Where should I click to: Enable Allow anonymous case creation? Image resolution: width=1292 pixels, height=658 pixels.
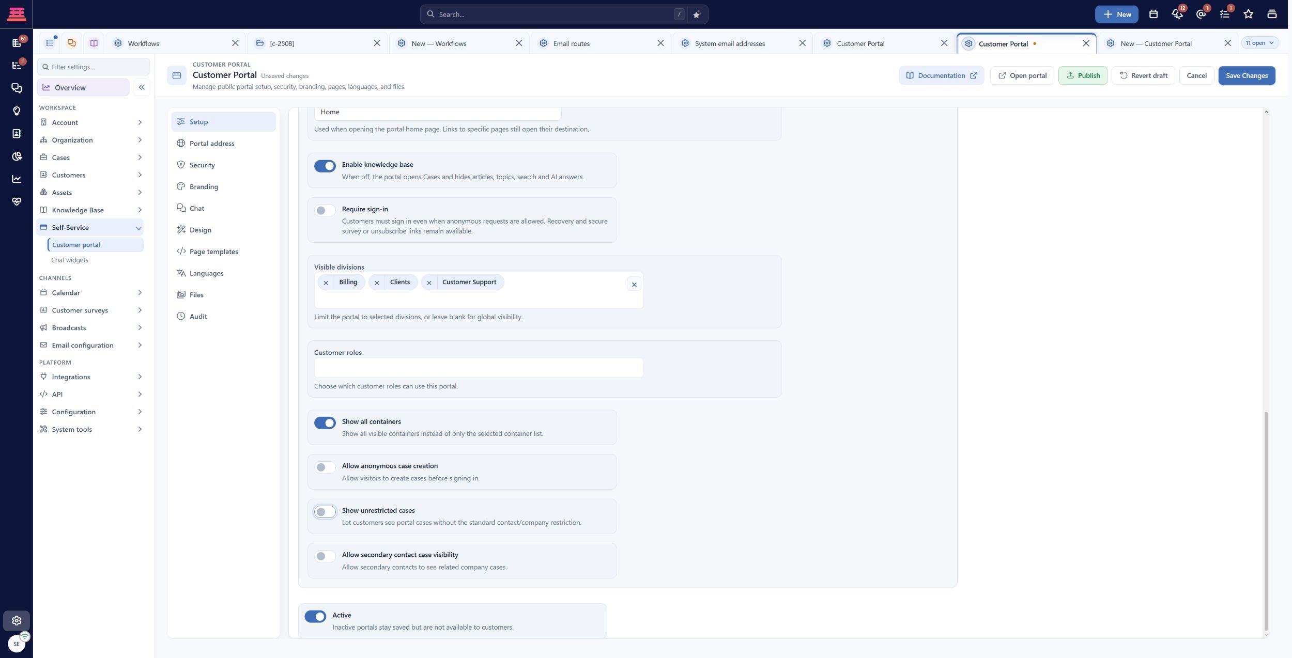[x=325, y=467]
